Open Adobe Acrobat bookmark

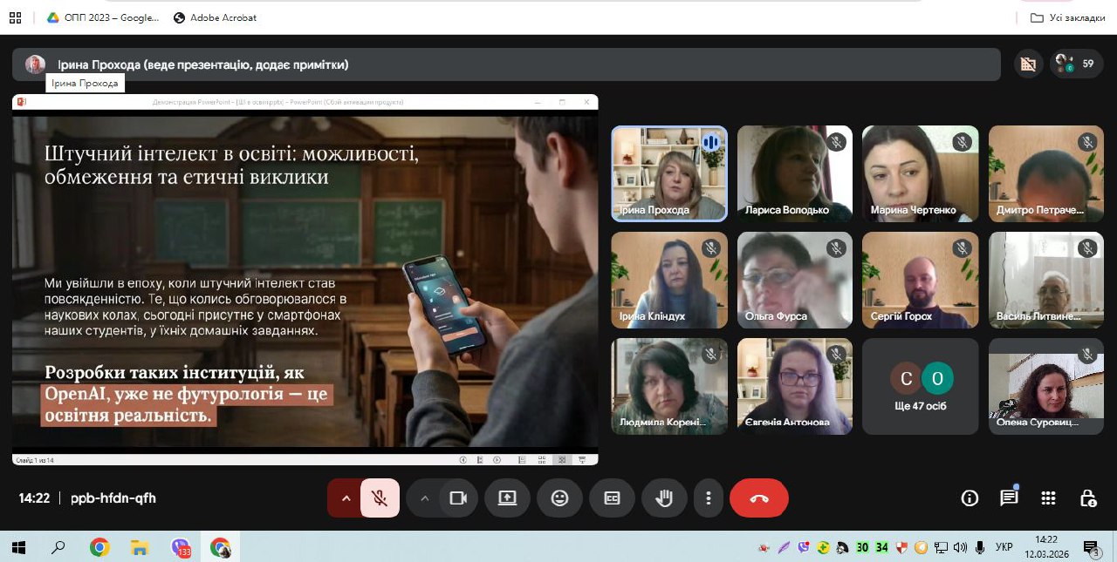215,17
